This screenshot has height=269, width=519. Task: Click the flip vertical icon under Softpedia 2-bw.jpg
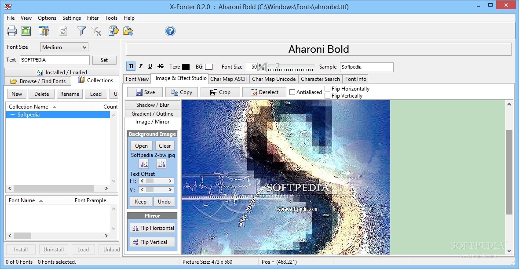pos(161,164)
